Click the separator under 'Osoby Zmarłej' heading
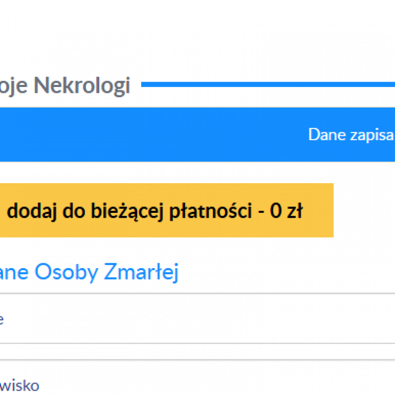This screenshot has width=395, height=395. pos(197,293)
